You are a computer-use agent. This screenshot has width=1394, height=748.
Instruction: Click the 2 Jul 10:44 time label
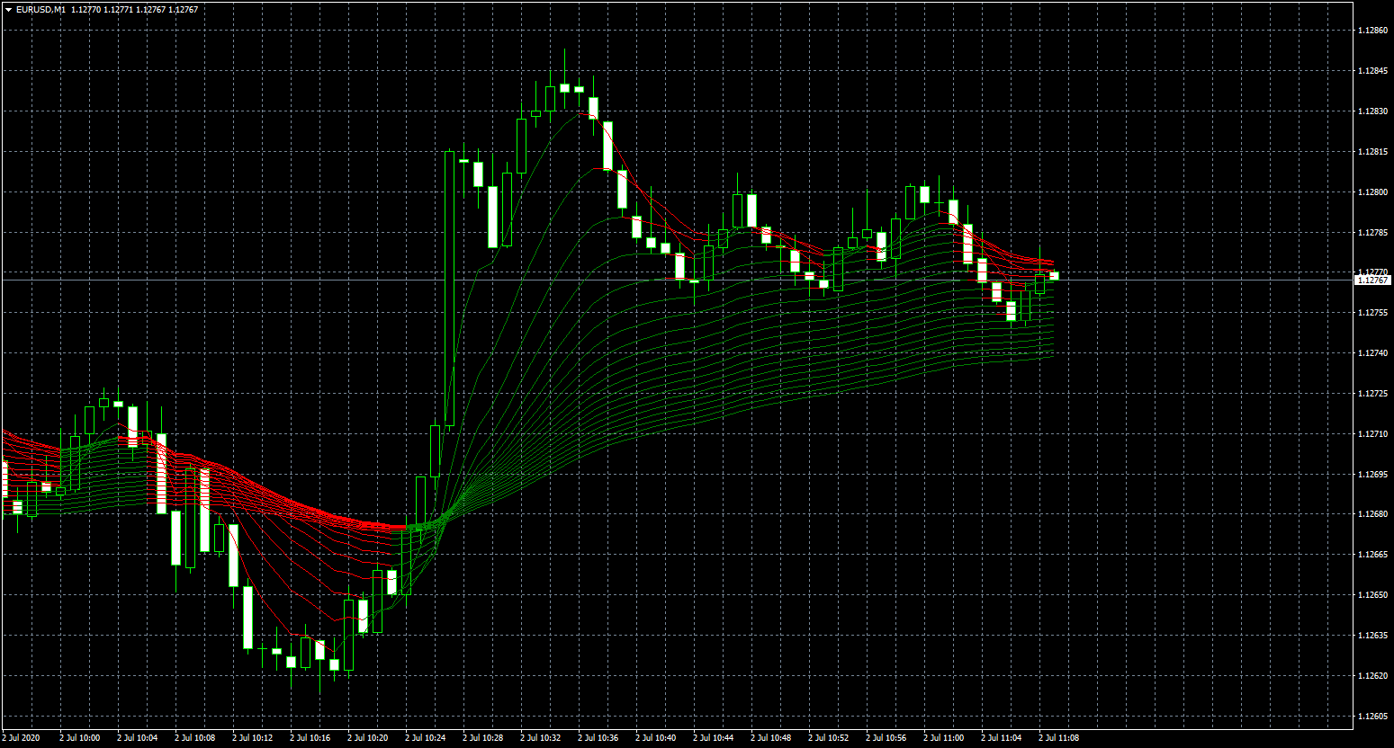click(x=713, y=738)
